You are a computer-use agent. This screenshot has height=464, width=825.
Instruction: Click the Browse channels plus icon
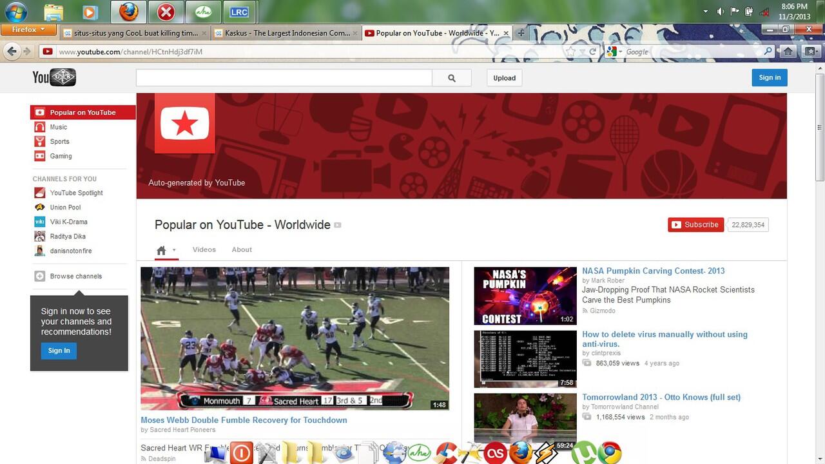(40, 276)
